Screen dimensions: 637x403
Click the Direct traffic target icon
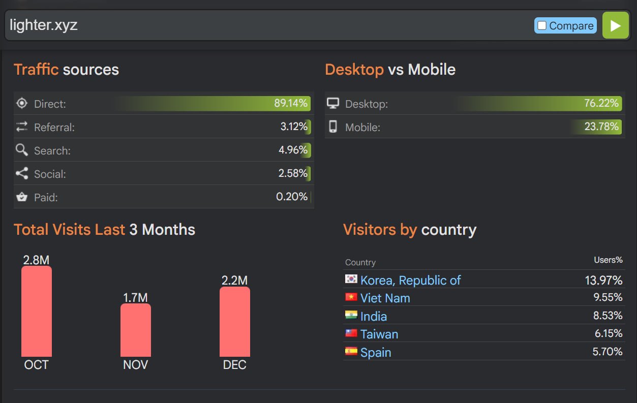tap(22, 104)
